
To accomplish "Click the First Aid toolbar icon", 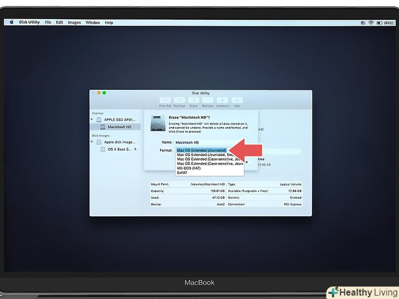I will [165, 100].
